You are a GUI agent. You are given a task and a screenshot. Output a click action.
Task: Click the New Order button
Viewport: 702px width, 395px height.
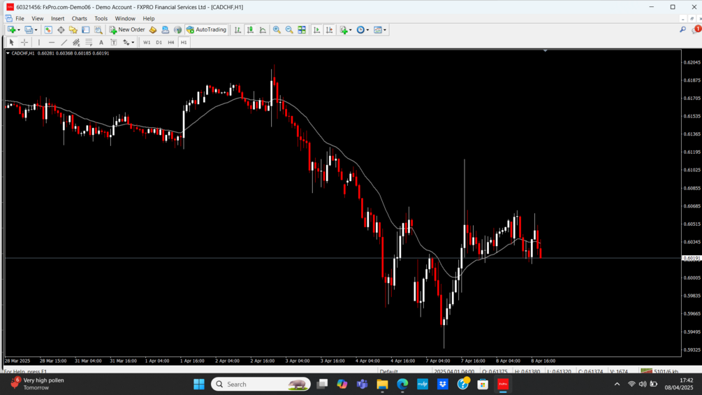click(127, 29)
